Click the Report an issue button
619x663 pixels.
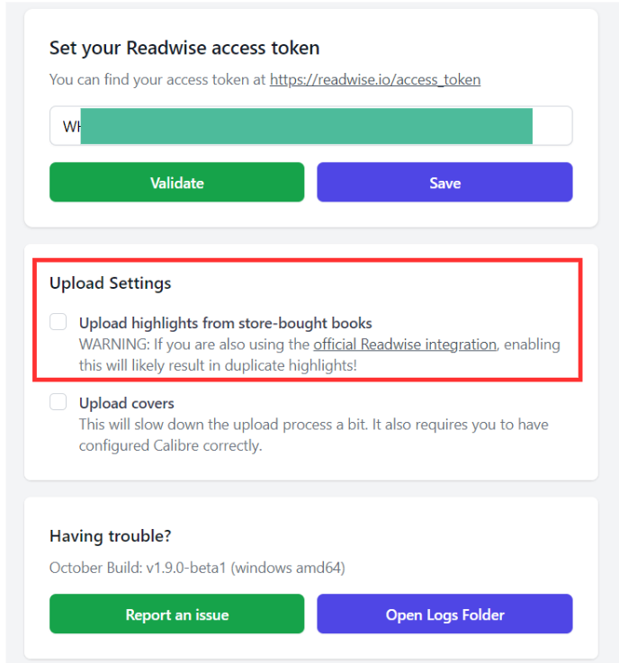click(176, 614)
